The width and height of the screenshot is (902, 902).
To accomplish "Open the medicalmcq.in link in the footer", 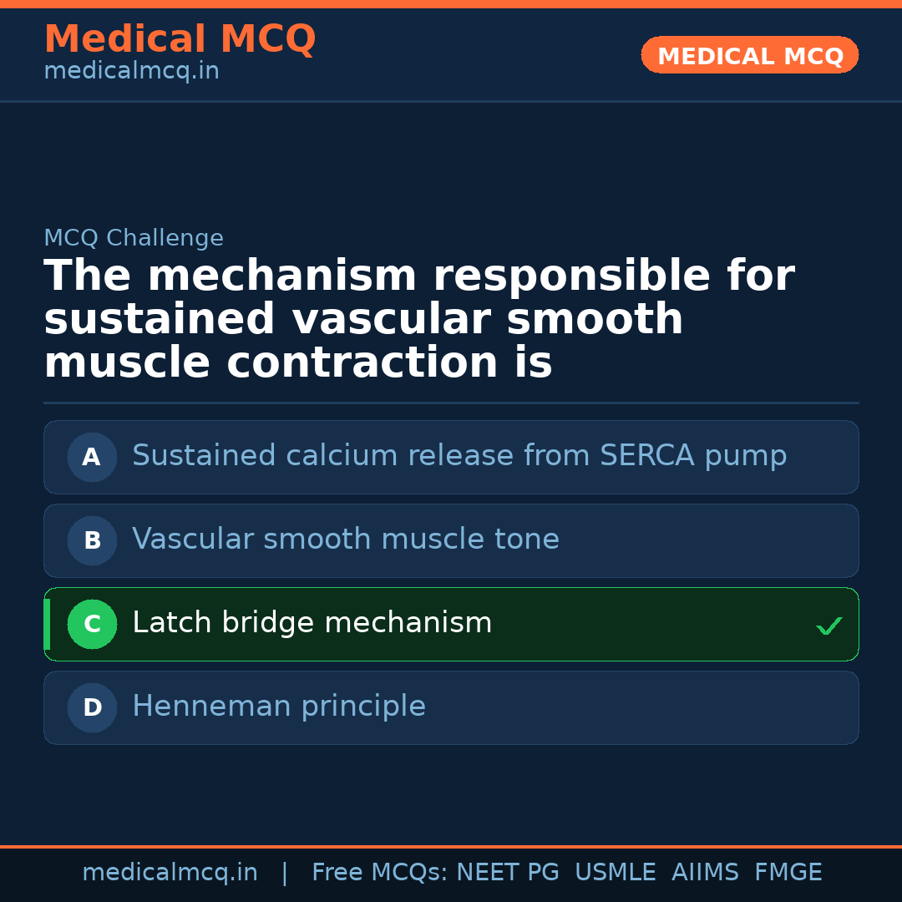I will 170,873.
